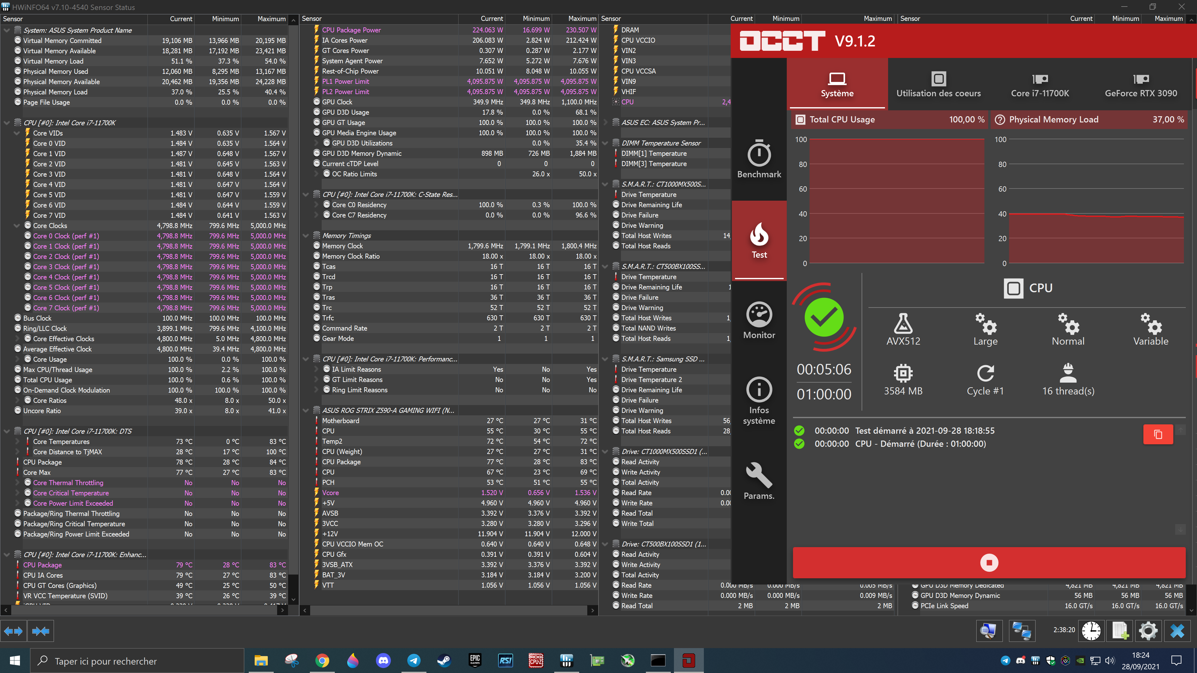Image resolution: width=1197 pixels, height=673 pixels.
Task: Toggle the AVX512 instruction set option
Action: [x=903, y=329]
